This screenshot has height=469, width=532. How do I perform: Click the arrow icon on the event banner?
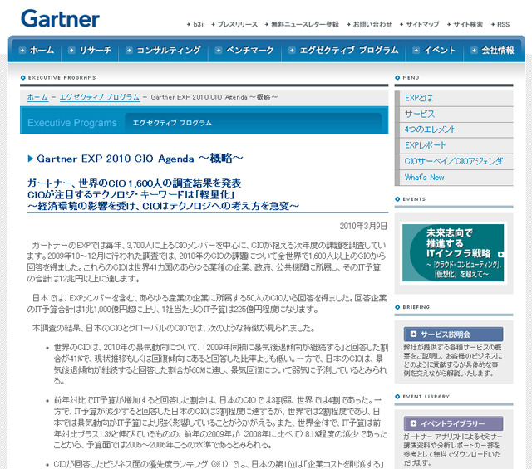500,254
